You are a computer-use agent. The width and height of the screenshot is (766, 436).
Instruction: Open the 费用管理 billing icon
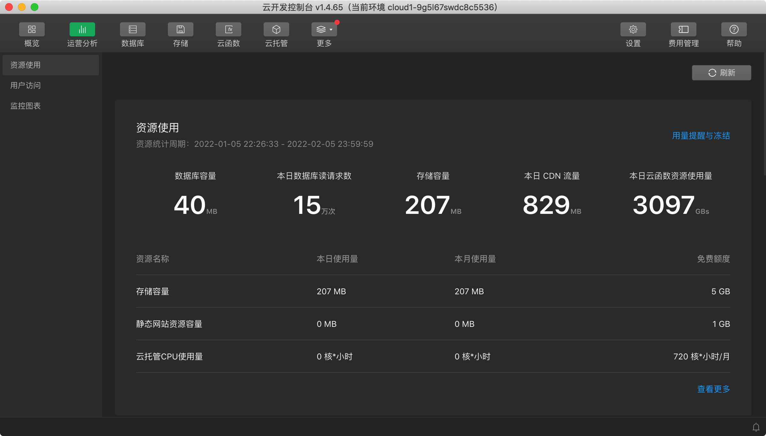(683, 30)
